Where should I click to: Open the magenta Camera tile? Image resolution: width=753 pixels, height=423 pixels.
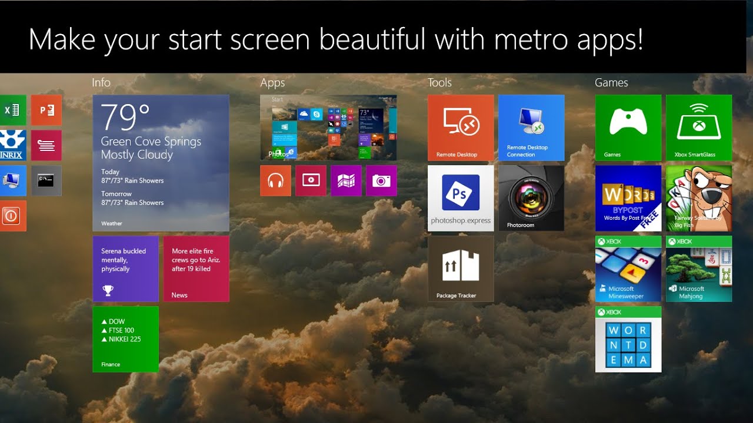(381, 180)
